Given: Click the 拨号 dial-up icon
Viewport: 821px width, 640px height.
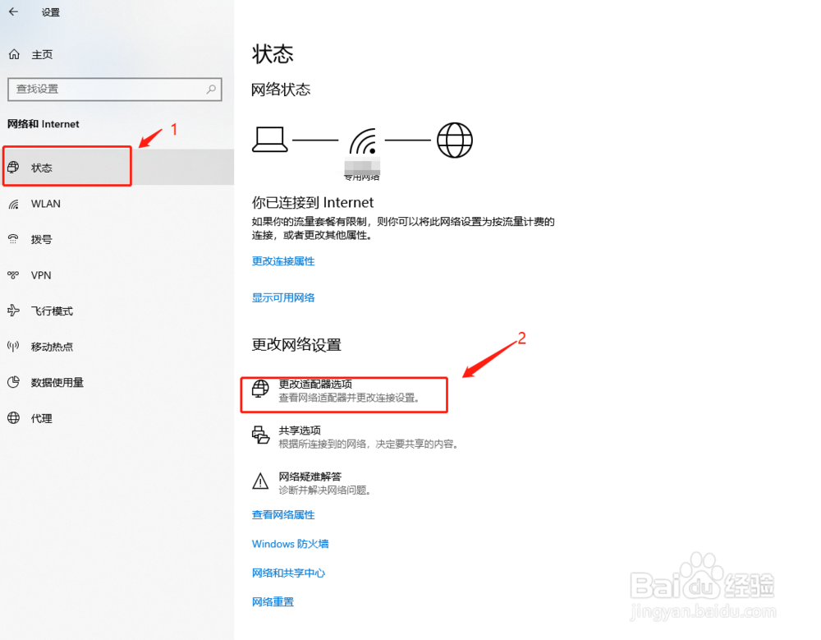Looking at the screenshot, I should (x=14, y=240).
